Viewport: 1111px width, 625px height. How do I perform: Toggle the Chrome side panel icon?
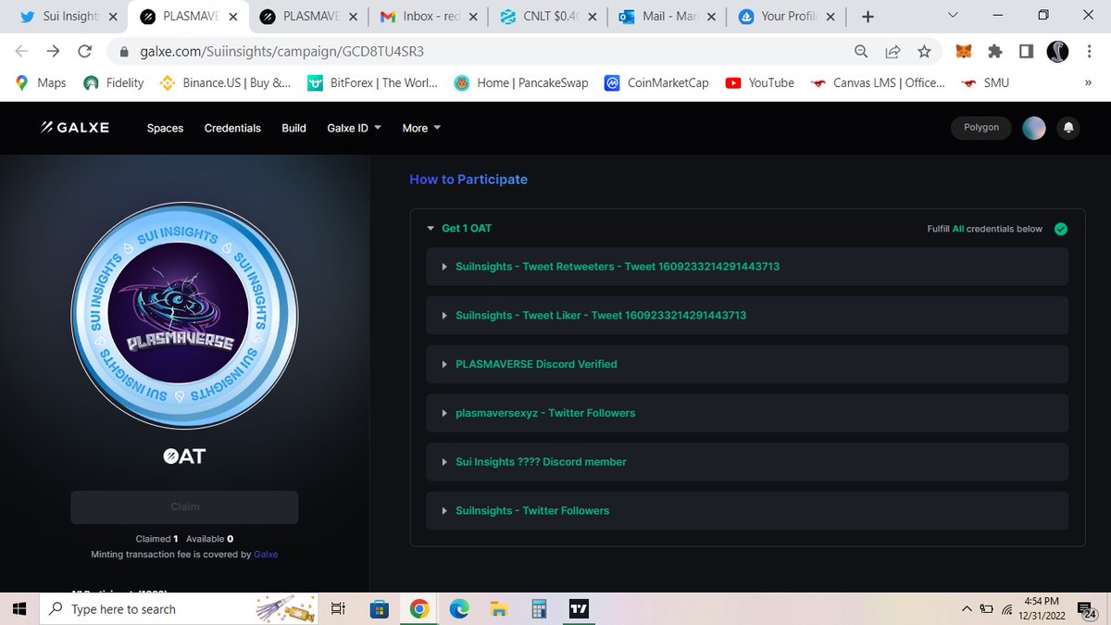tap(1027, 52)
